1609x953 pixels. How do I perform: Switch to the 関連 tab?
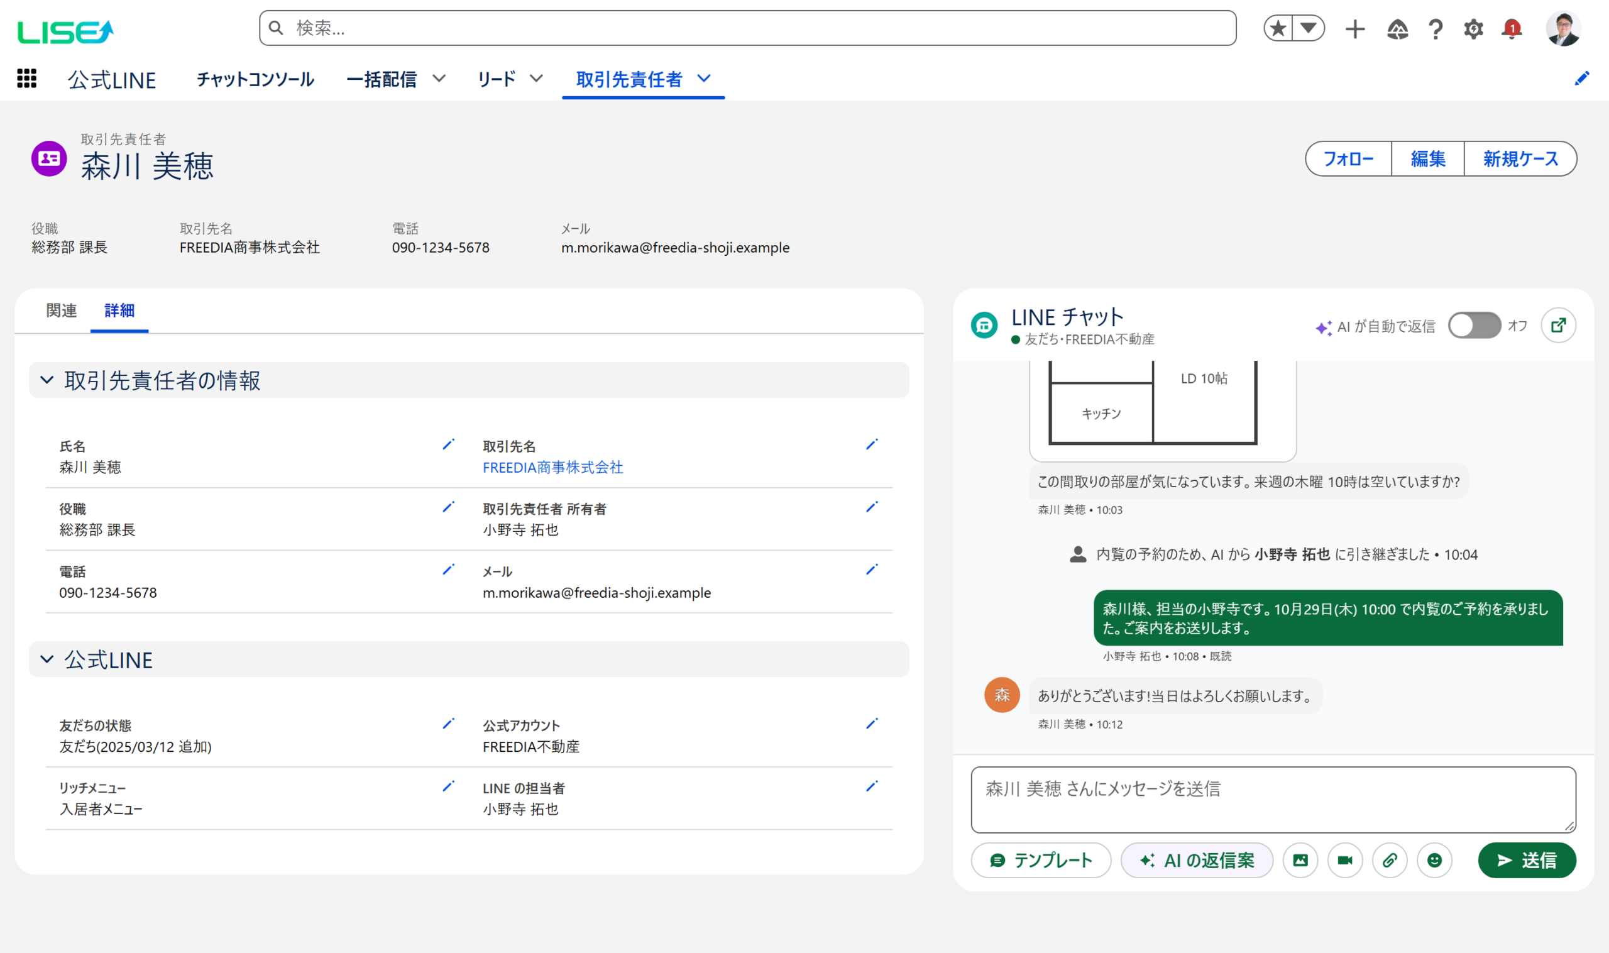[x=61, y=311]
